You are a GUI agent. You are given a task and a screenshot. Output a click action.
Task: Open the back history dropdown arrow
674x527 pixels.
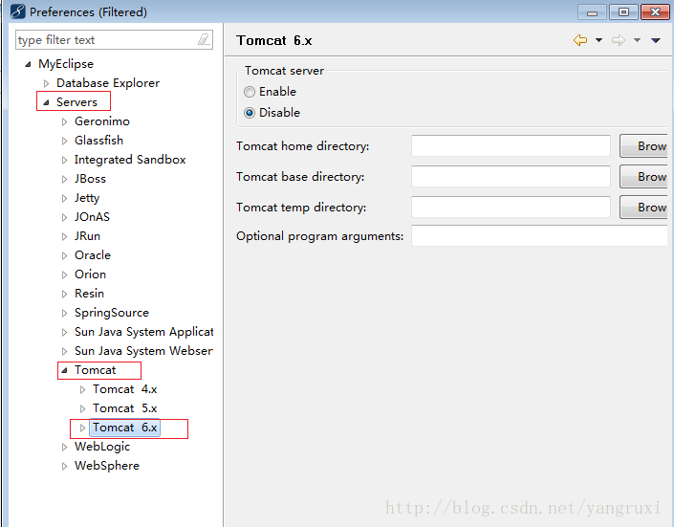click(598, 40)
